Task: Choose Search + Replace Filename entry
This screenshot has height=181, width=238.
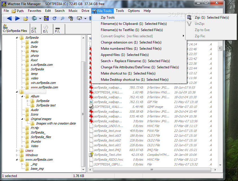Action: pos(139,61)
